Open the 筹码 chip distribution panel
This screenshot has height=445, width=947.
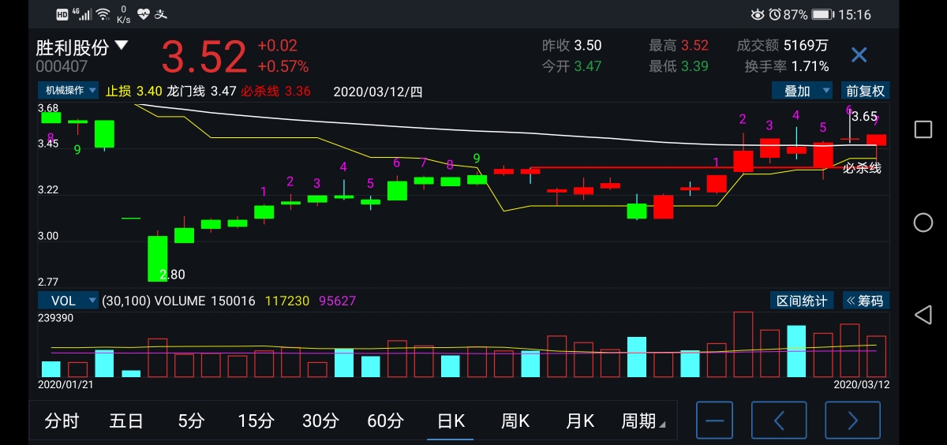(x=865, y=301)
